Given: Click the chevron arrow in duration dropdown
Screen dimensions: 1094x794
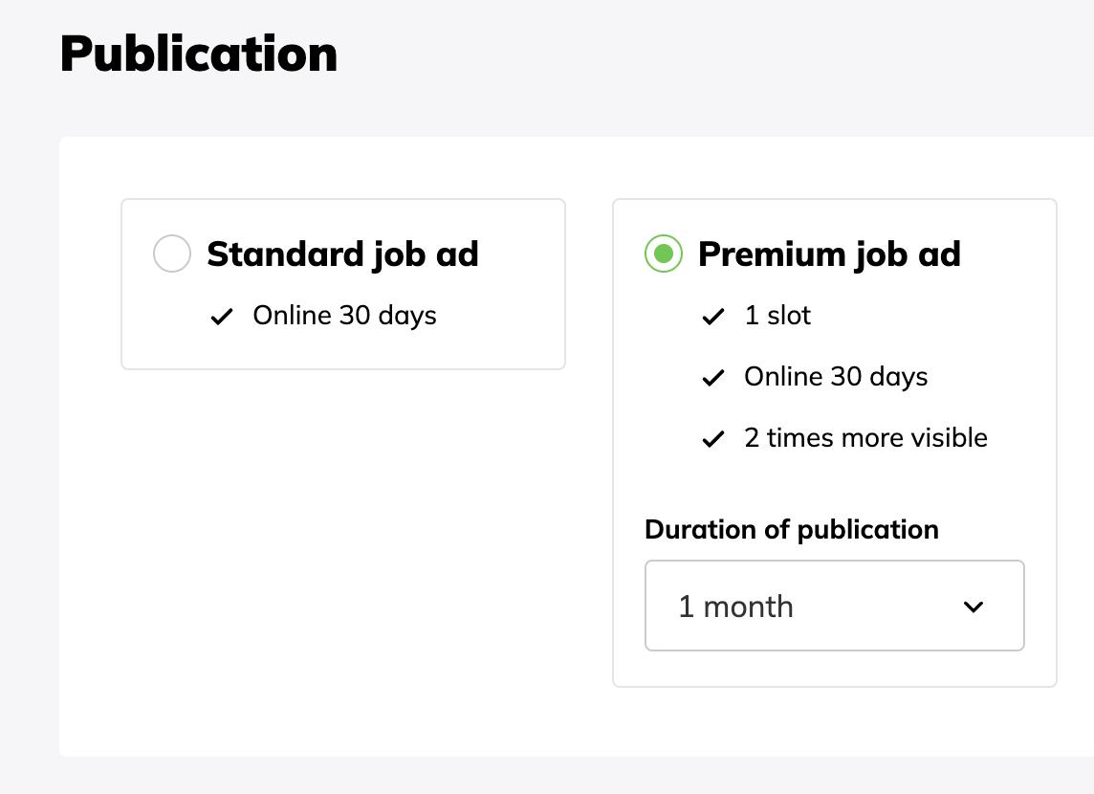Looking at the screenshot, I should click(974, 607).
